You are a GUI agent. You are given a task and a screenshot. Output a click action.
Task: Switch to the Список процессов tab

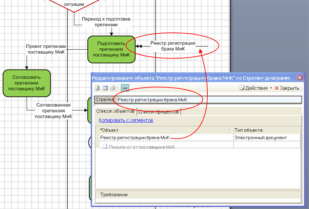click(x=159, y=111)
